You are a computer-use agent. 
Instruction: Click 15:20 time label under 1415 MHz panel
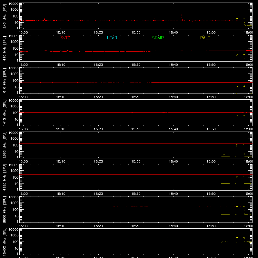coord(98,129)
